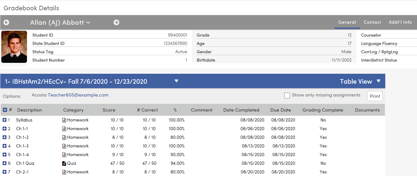
Task: Expand the Syllabus assignment row
Action: tap(4, 120)
